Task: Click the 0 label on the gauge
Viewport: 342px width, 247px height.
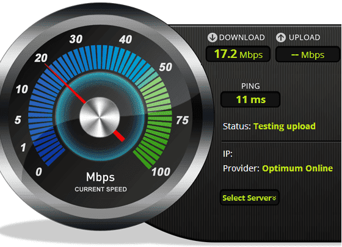Action: (38, 171)
